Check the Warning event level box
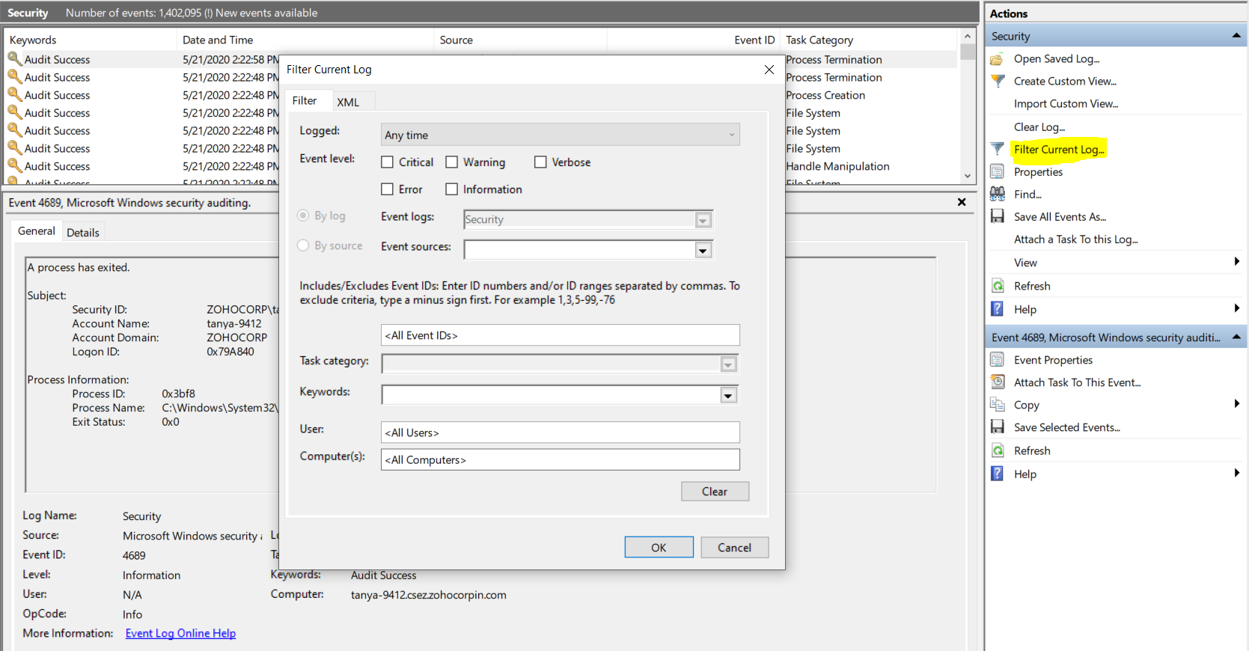Image resolution: width=1249 pixels, height=651 pixels. click(x=451, y=162)
